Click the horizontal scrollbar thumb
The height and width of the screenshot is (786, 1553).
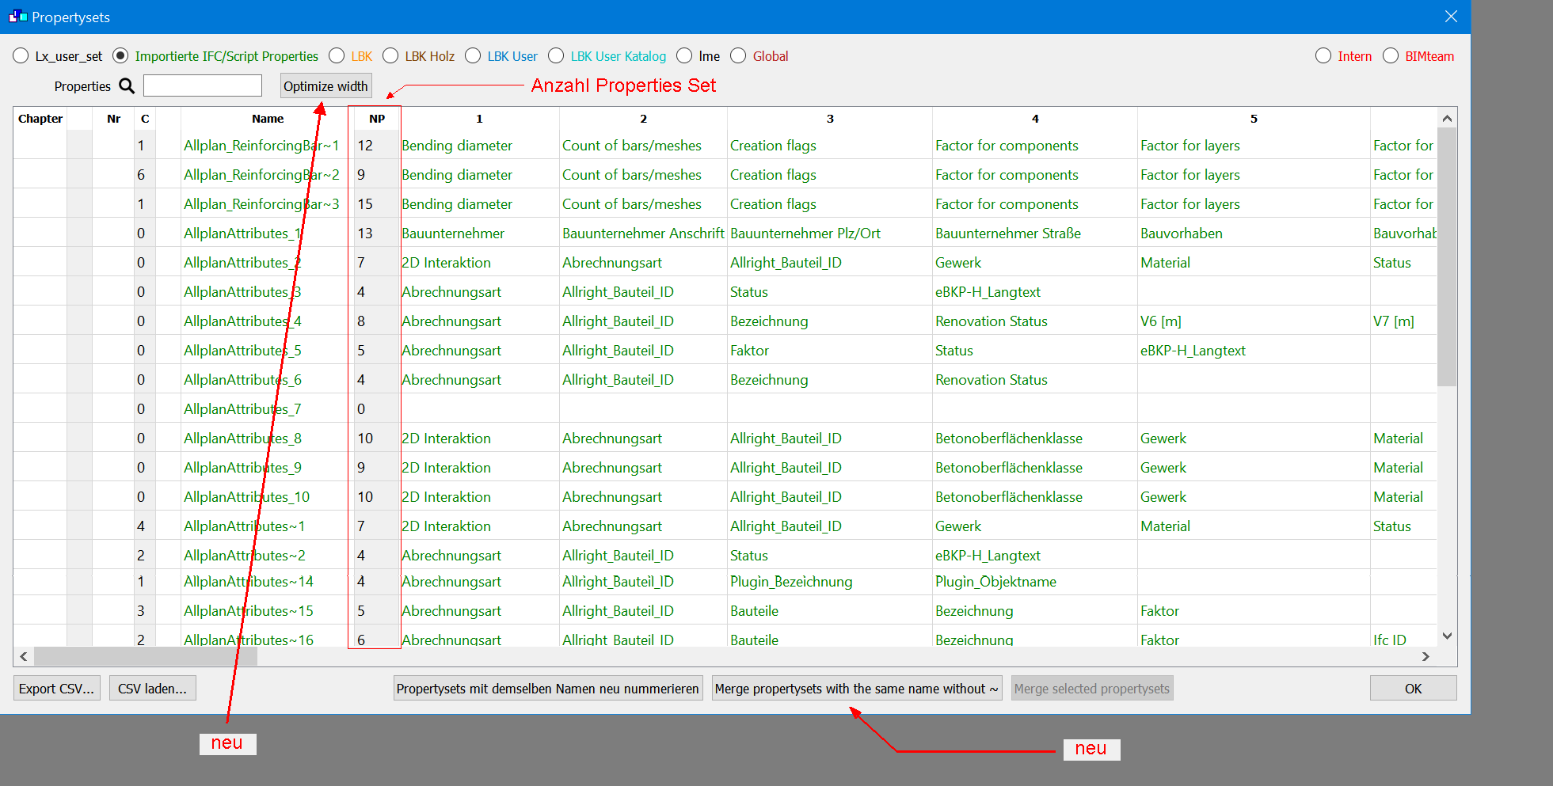pos(146,656)
